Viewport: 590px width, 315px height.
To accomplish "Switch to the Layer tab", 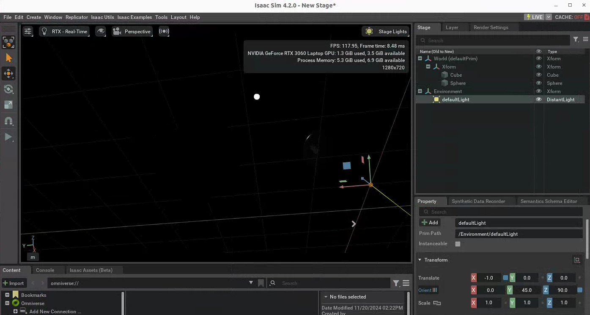I will tap(452, 27).
